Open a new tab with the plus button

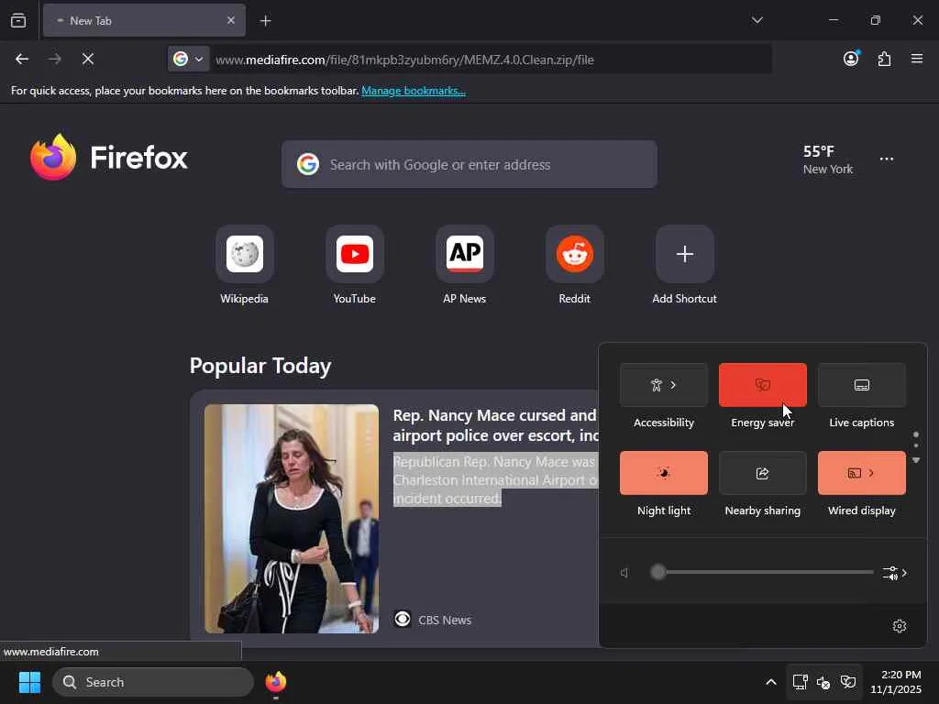265,21
